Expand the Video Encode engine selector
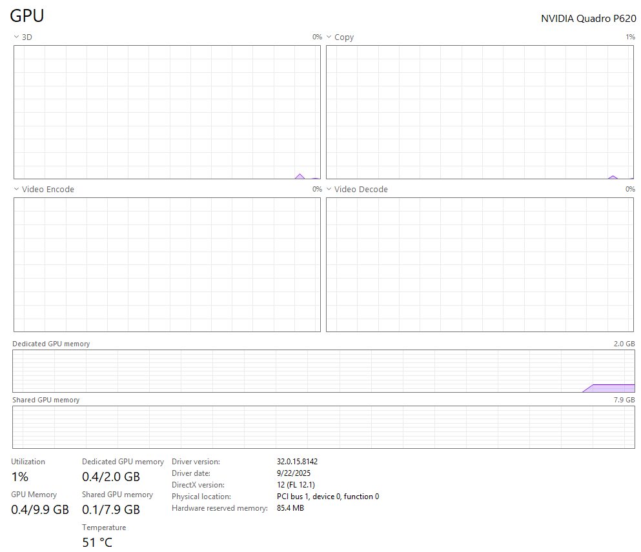641x552 pixels. coord(43,190)
